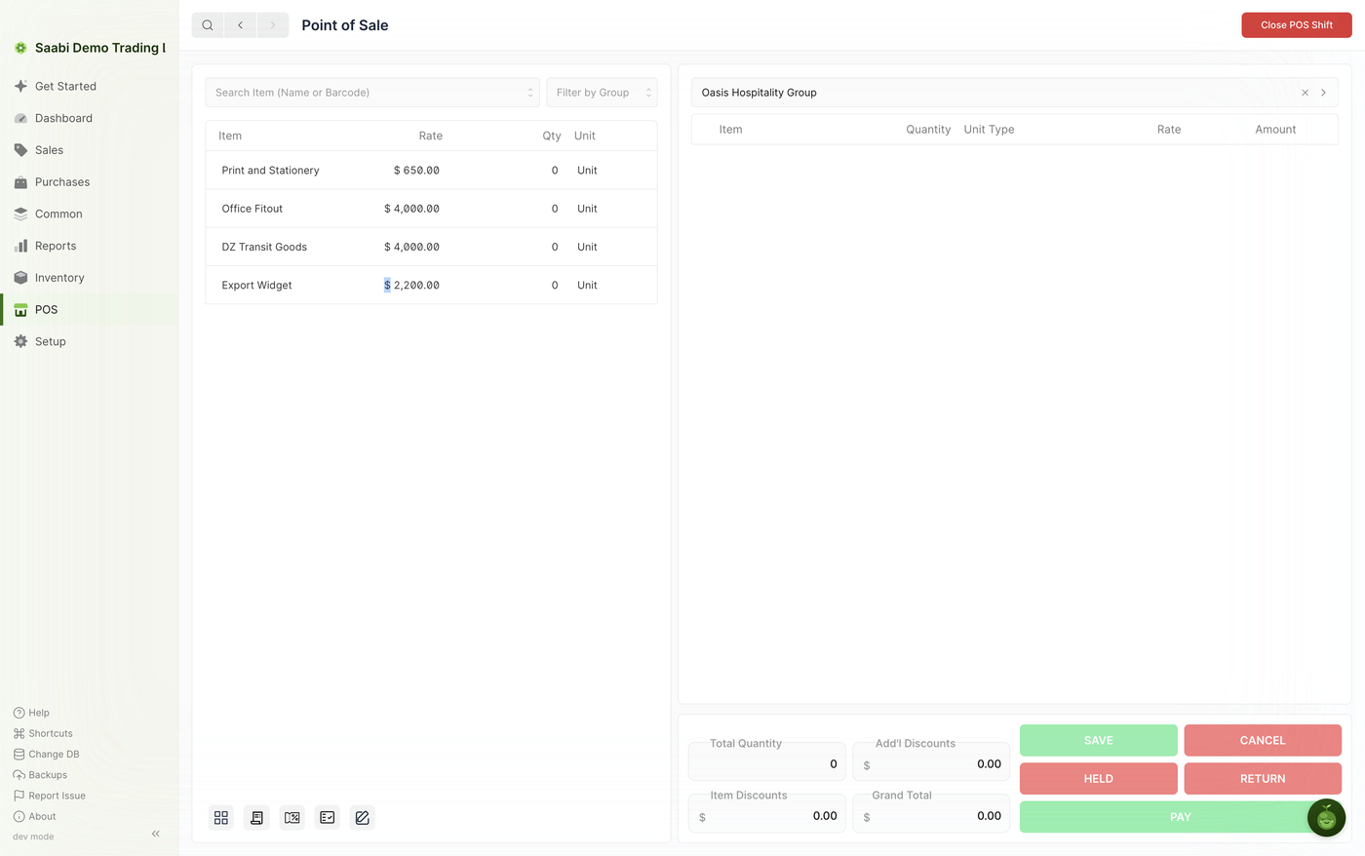Viewport: 1365px width, 856px height.
Task: Add Print and Stationery to the cart
Action: pyautogui.click(x=431, y=171)
